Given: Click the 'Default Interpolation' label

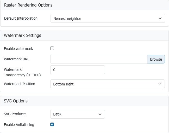Looking at the screenshot, I should (21, 19).
